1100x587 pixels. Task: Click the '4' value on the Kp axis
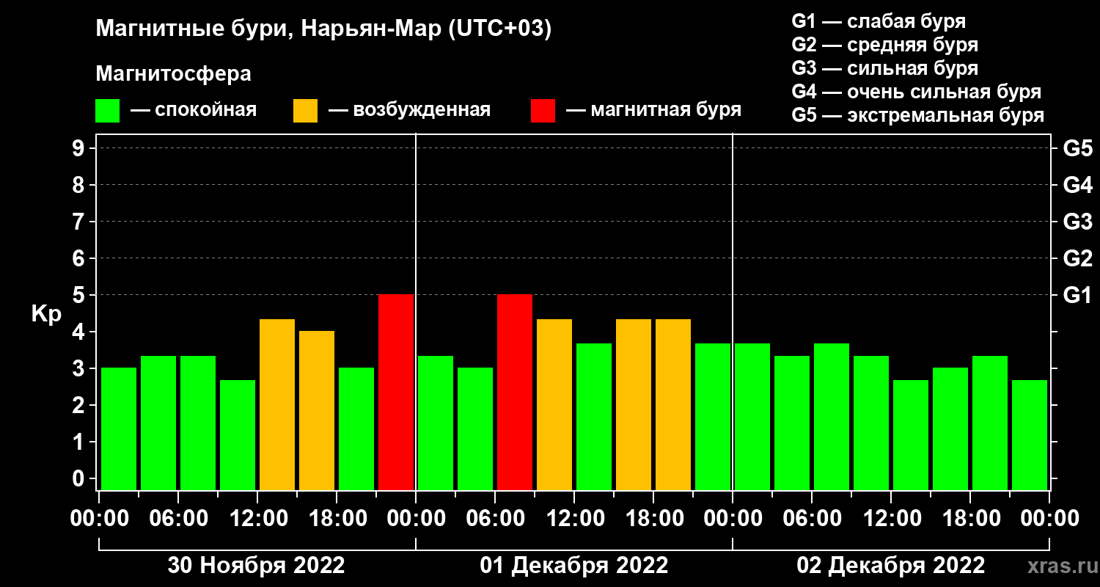point(80,332)
